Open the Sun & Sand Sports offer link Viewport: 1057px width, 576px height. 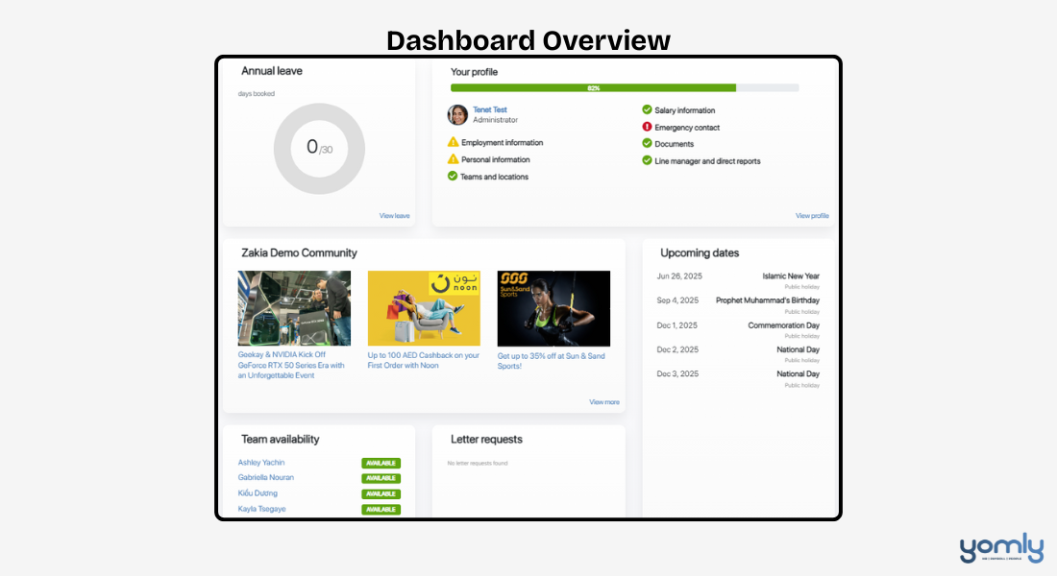tap(551, 361)
